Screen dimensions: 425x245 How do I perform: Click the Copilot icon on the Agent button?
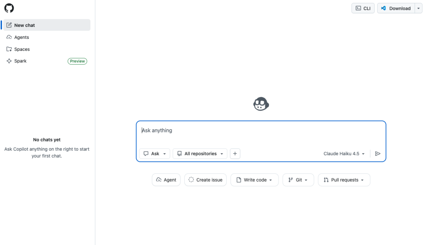tap(160, 180)
